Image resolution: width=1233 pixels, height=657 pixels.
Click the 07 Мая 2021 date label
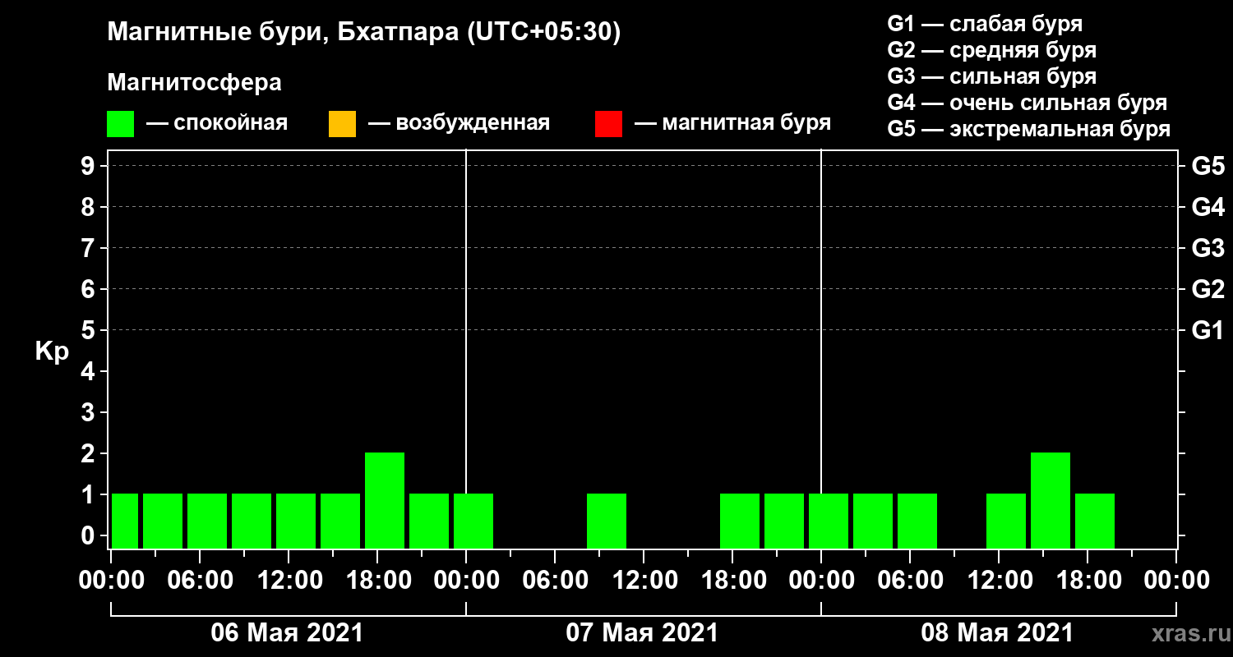(x=642, y=633)
